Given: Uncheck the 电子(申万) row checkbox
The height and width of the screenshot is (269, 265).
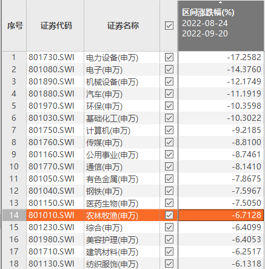Looking at the screenshot, I should point(169,69).
